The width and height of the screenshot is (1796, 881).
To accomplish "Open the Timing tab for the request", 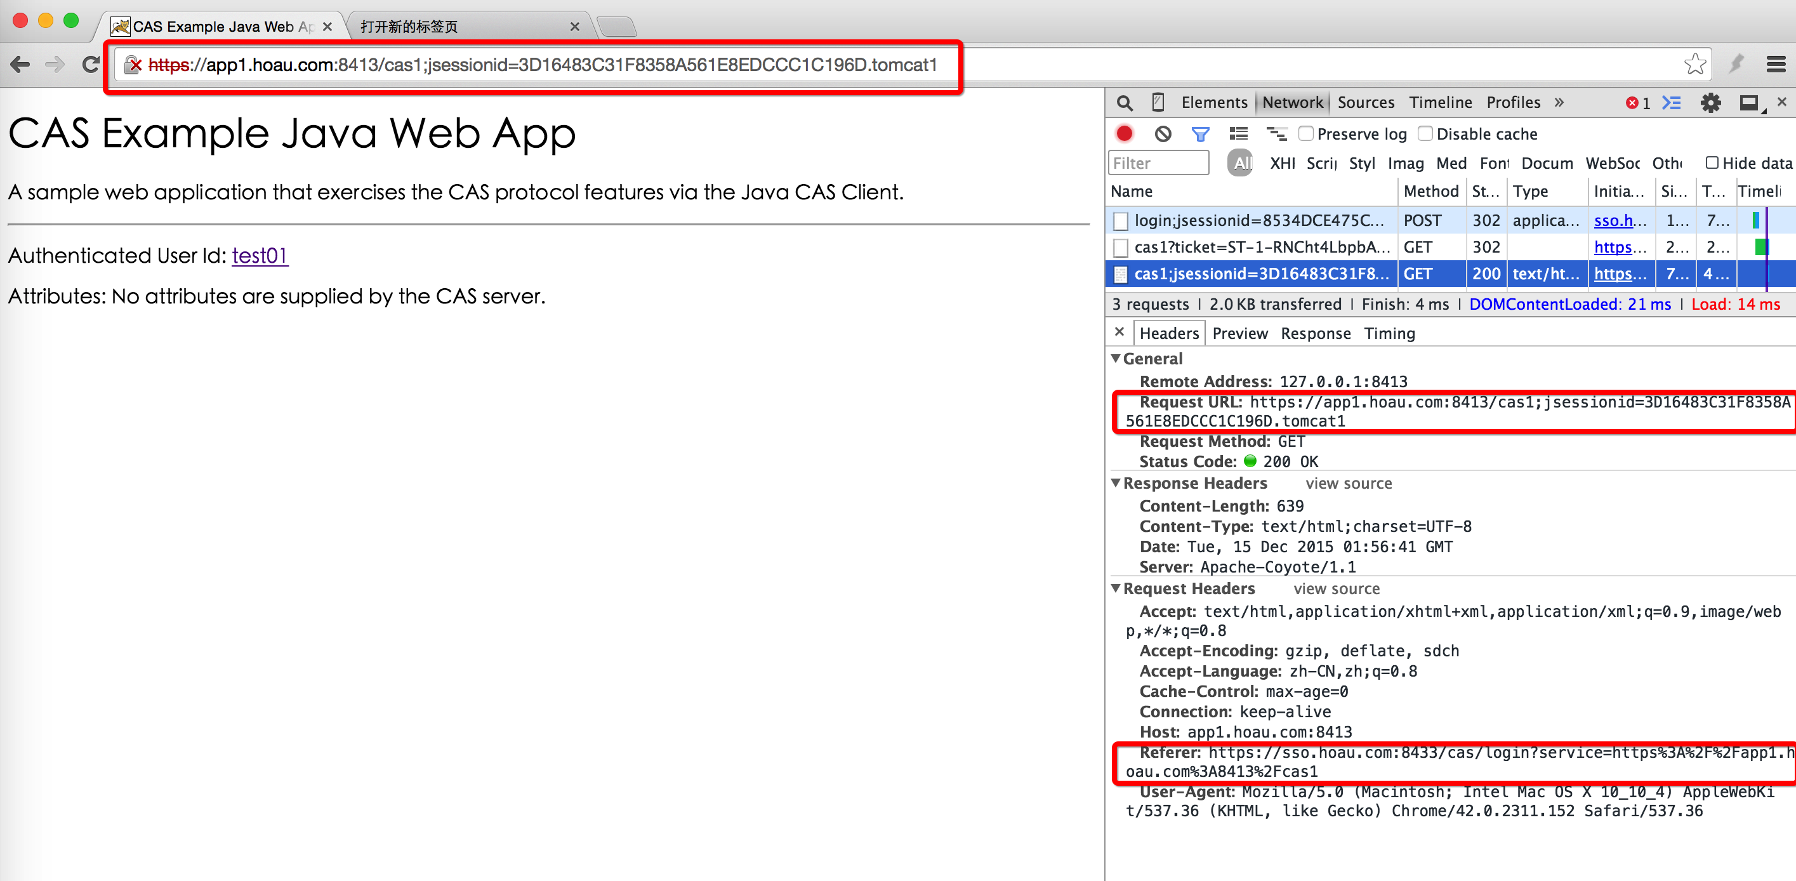I will (x=1389, y=333).
